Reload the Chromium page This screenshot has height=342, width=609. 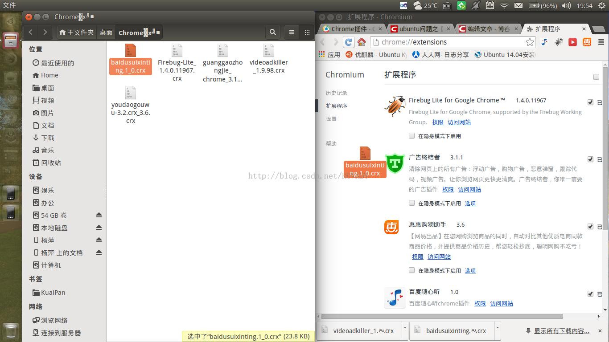pos(349,42)
